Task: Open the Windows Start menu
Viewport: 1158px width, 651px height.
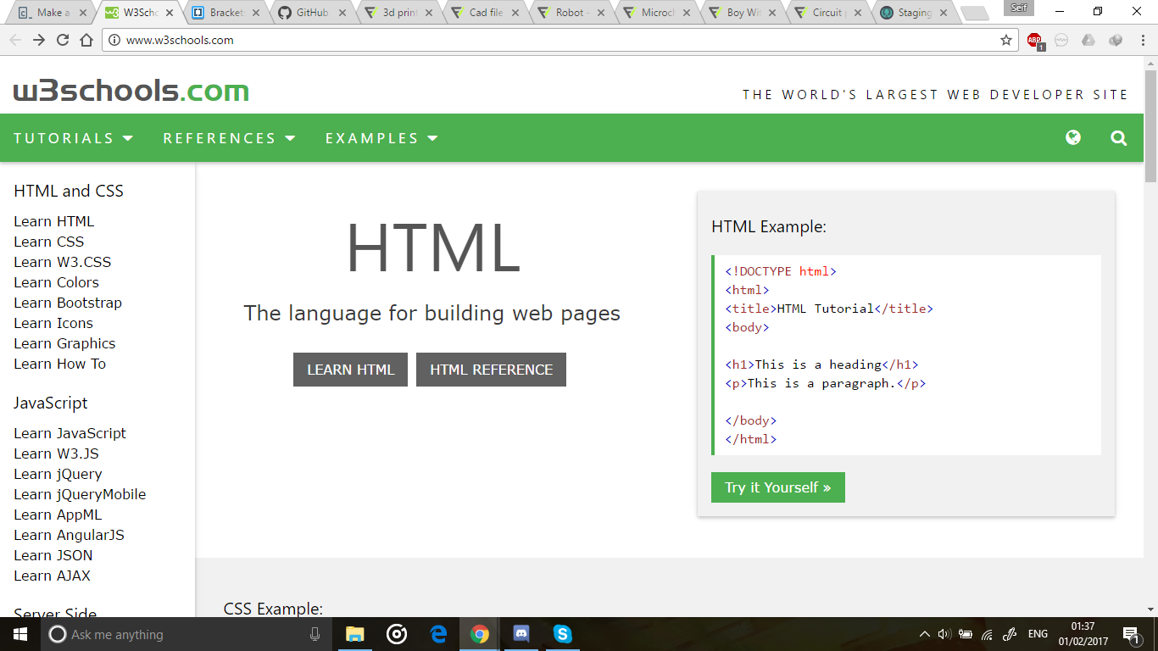Action: tap(20, 634)
